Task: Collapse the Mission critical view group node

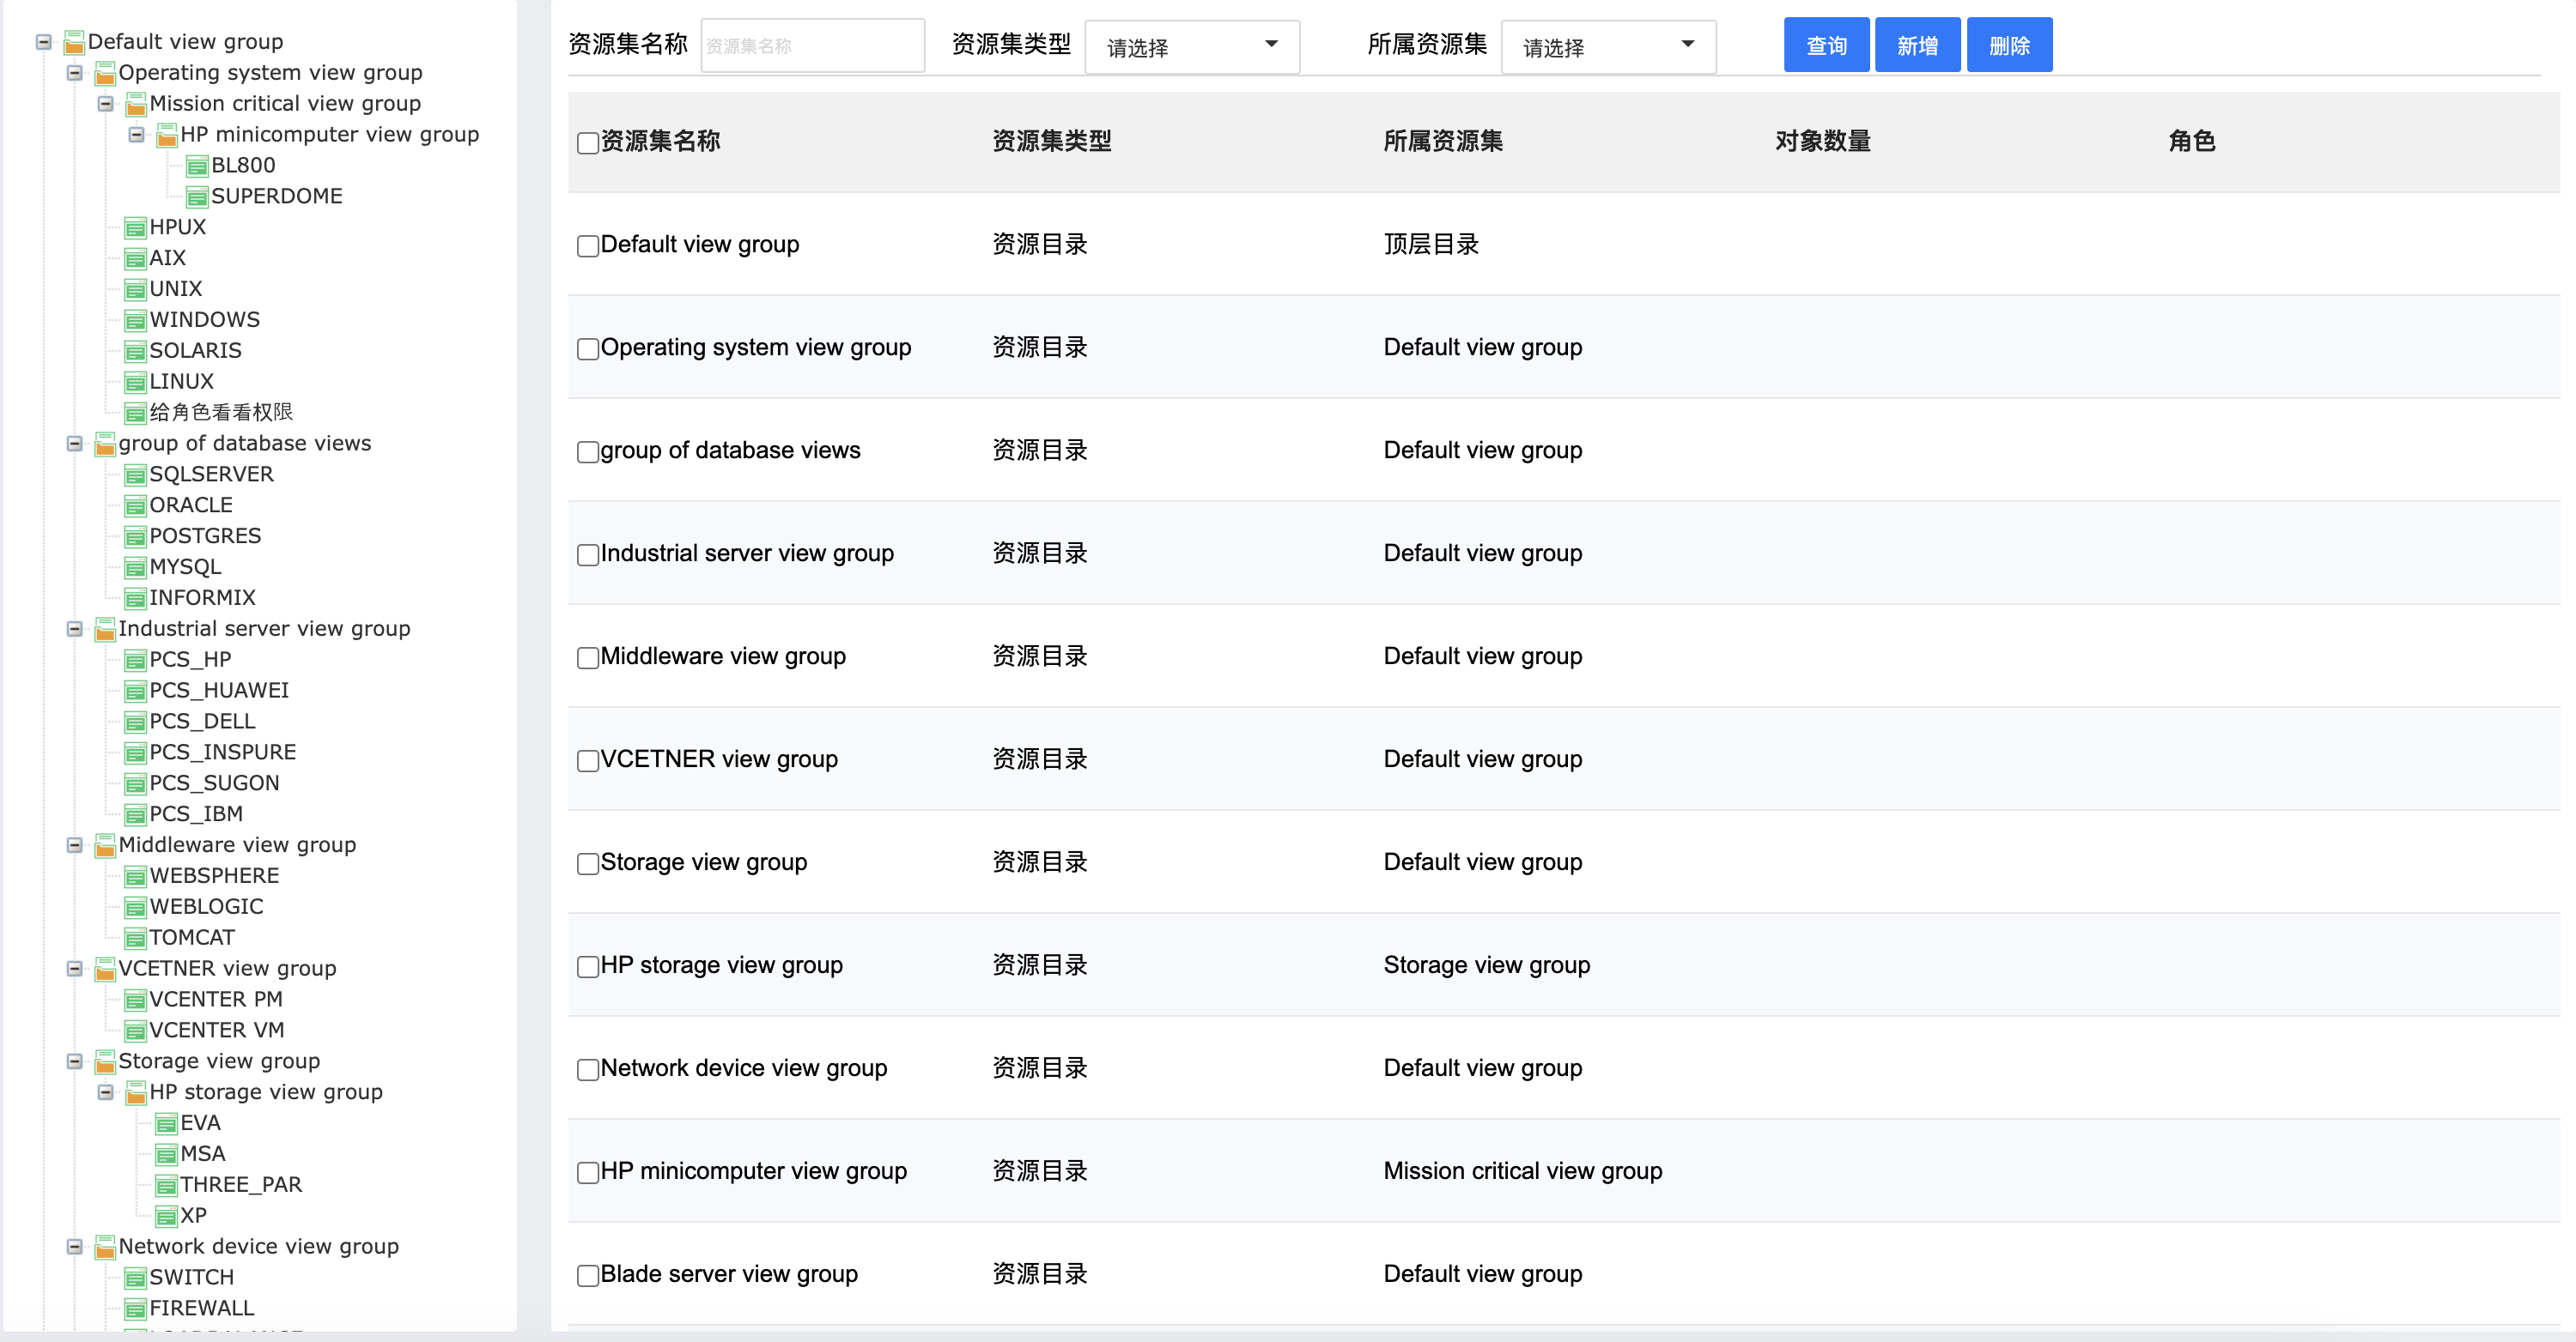Action: (105, 104)
